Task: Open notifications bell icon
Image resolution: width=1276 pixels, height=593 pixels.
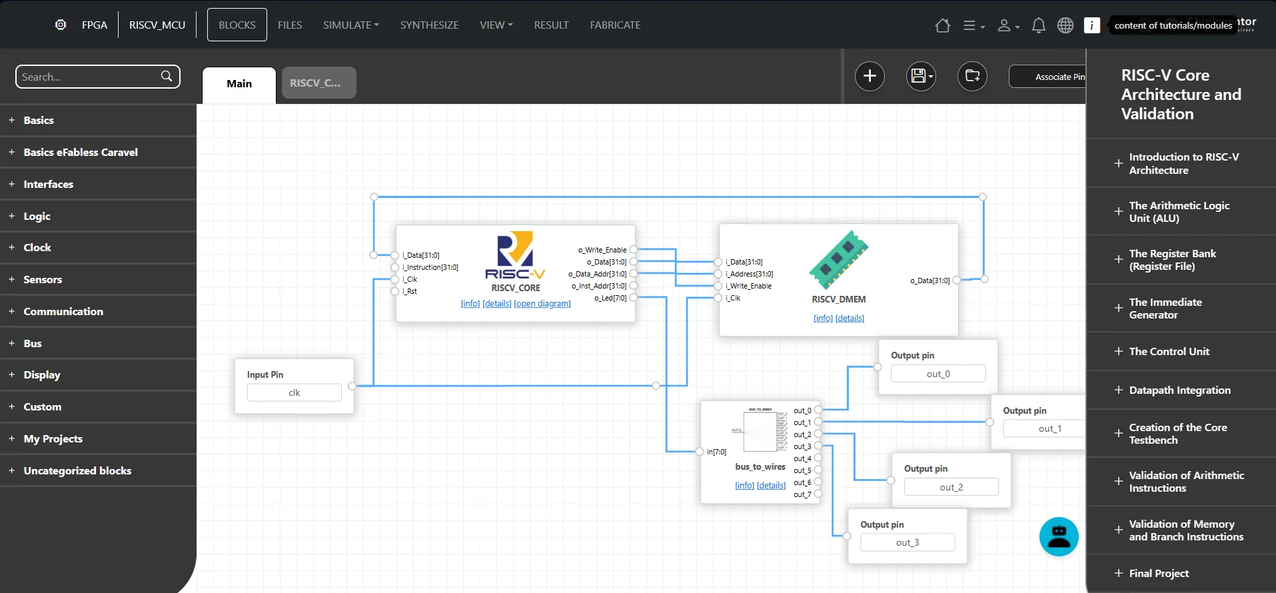Action: (1038, 25)
